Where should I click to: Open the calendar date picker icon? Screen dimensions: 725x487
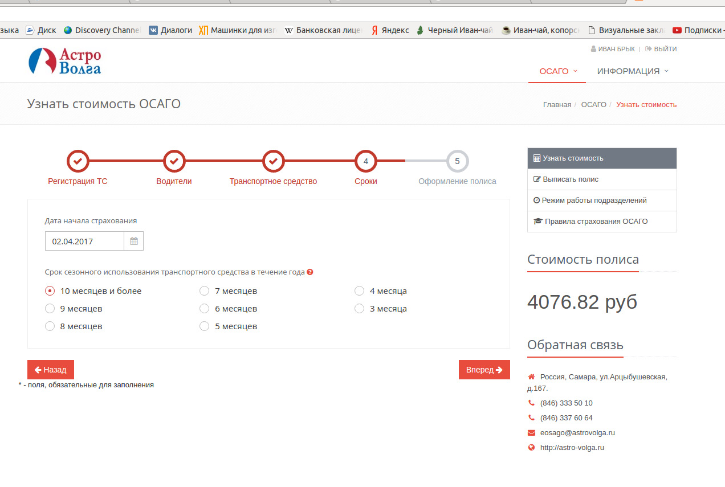(134, 242)
